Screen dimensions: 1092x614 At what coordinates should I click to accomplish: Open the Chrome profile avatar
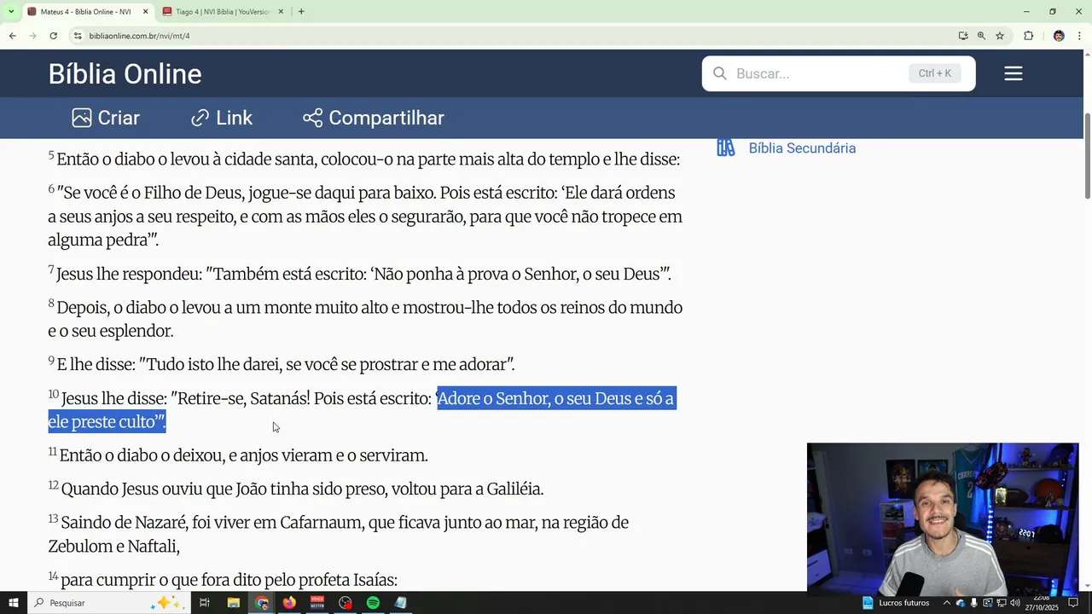[1059, 36]
